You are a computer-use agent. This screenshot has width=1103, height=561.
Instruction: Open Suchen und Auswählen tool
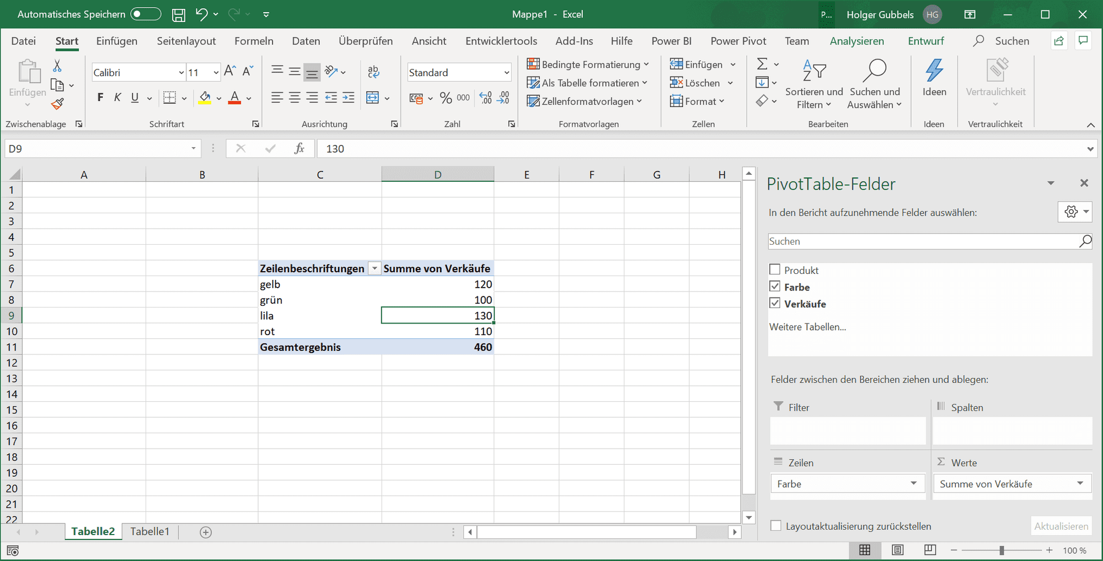point(875,84)
